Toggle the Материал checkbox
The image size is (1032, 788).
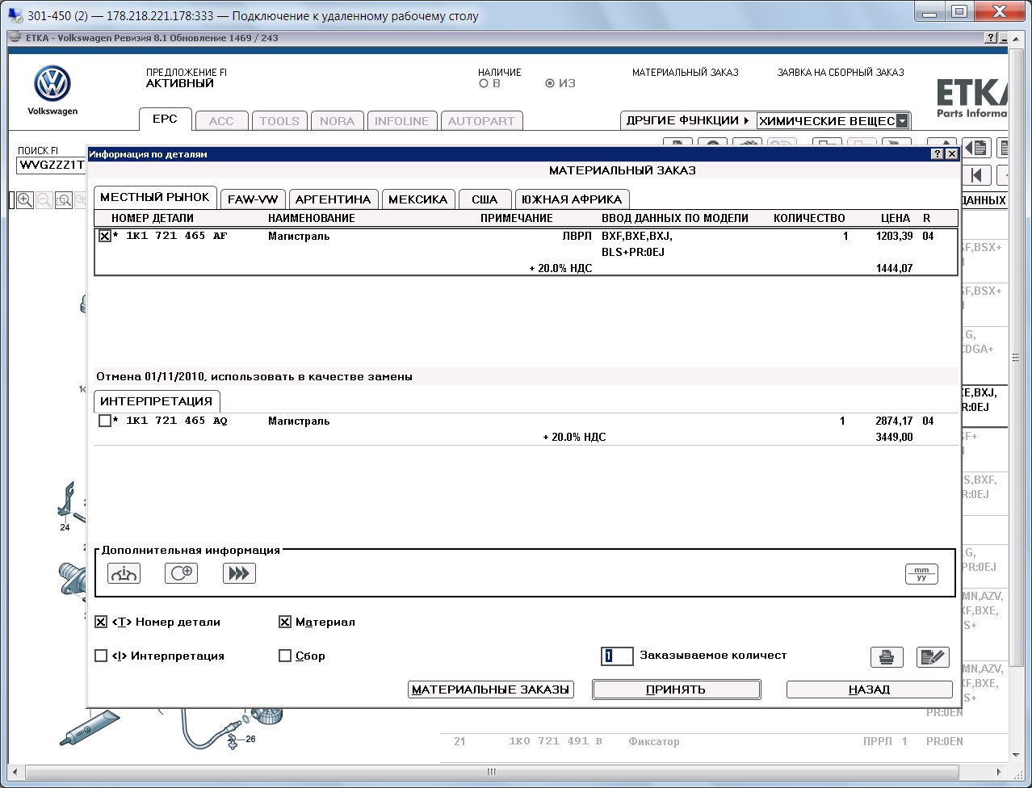point(285,622)
